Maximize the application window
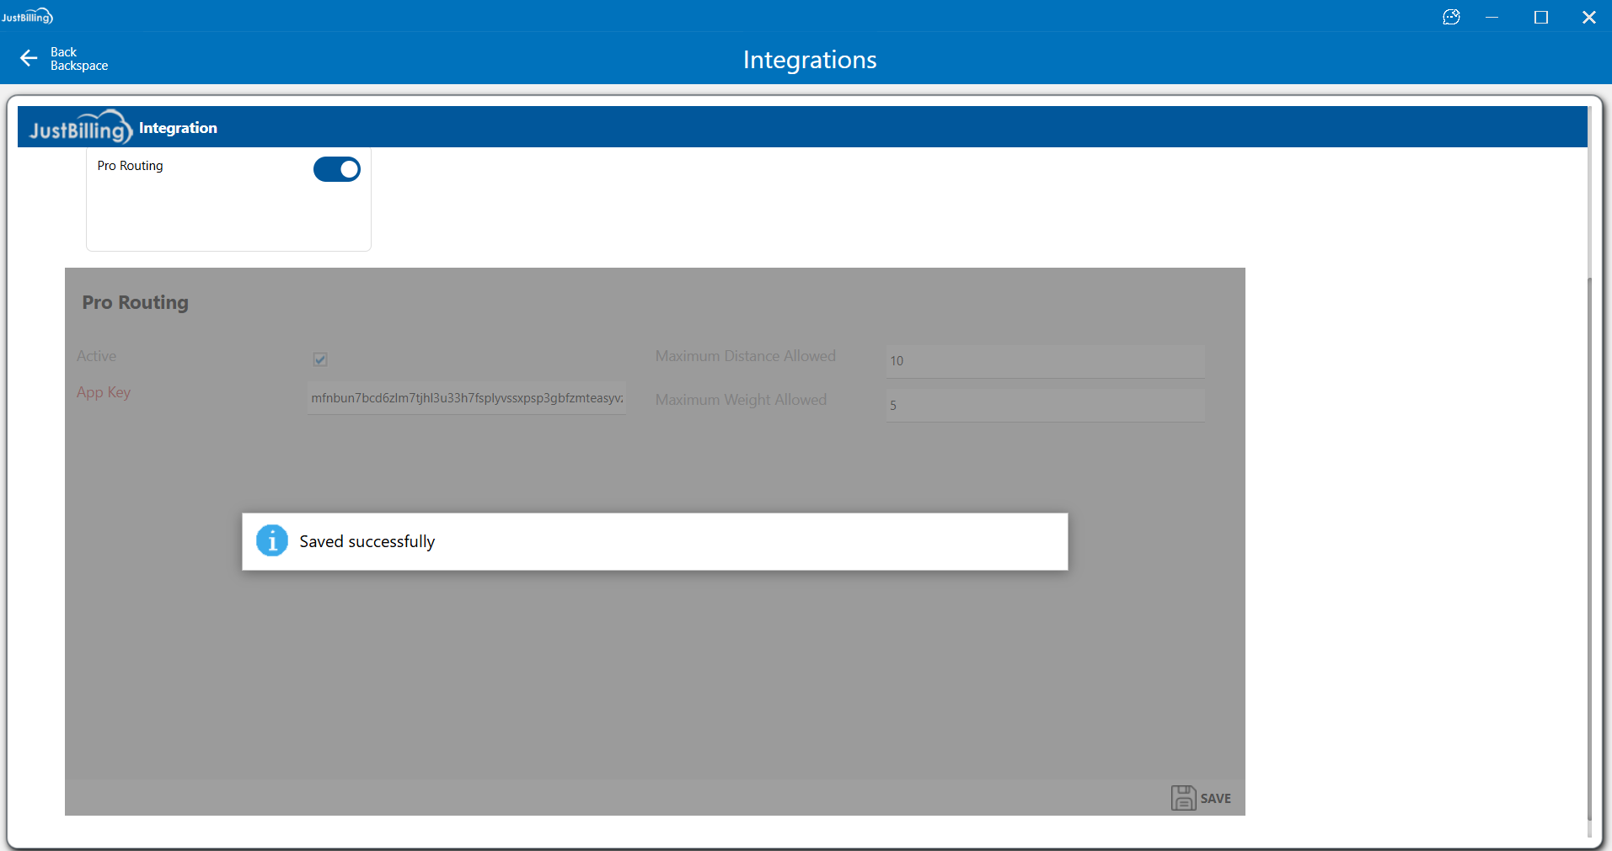This screenshot has width=1612, height=851. pos(1541,17)
